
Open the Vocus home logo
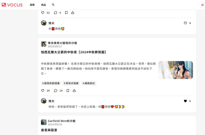point(12,5)
